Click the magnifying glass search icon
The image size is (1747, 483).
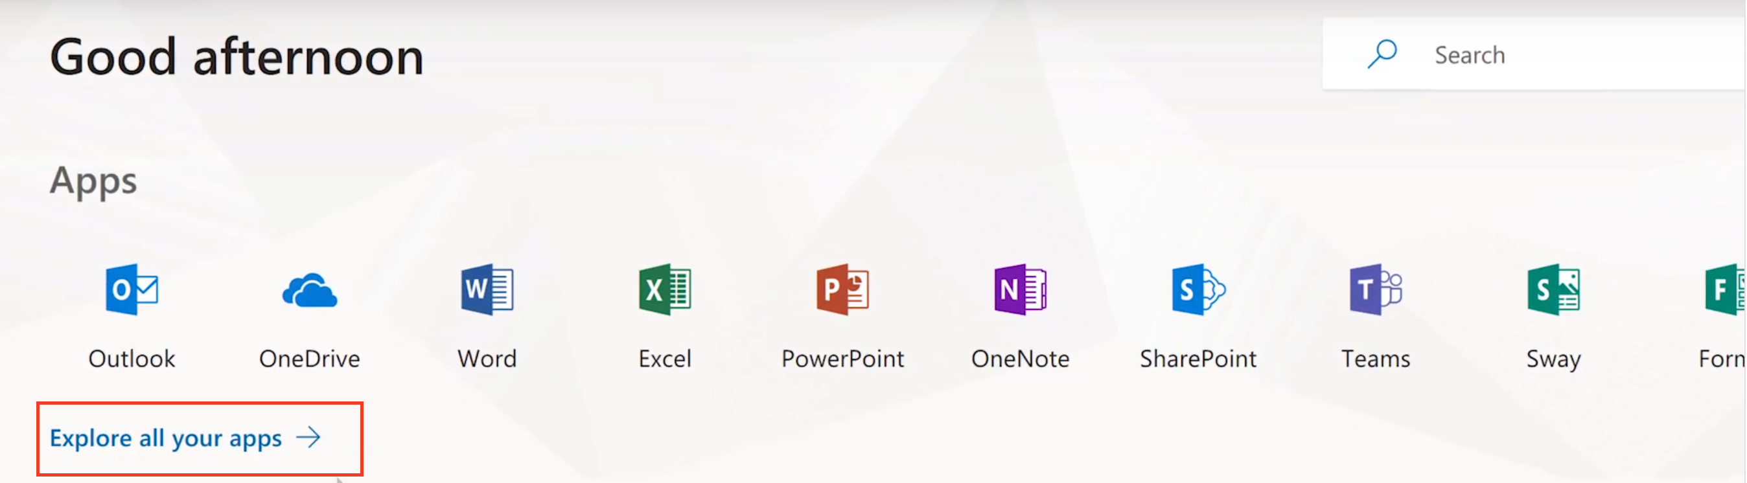click(1382, 54)
